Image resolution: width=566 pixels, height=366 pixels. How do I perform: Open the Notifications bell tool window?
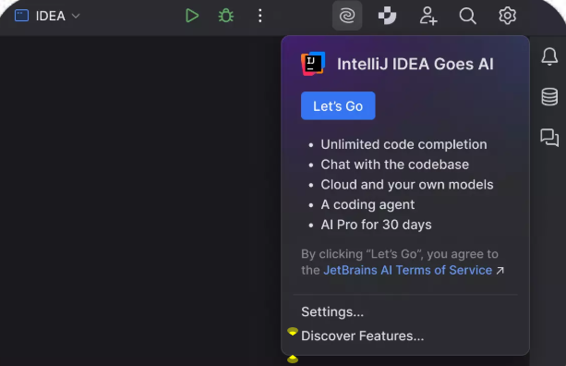[x=549, y=56]
